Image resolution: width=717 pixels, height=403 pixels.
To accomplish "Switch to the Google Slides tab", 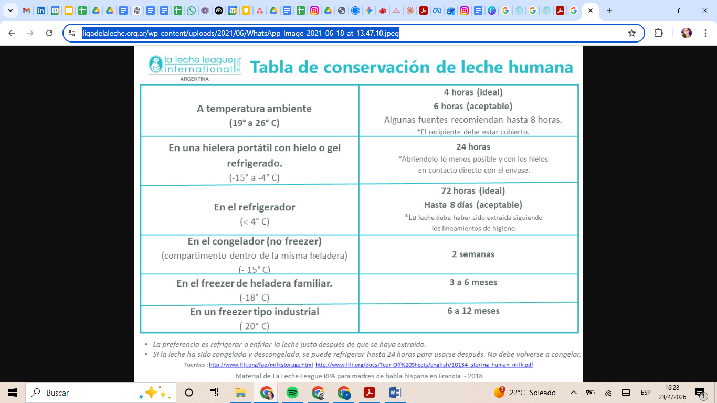I will pos(68,10).
